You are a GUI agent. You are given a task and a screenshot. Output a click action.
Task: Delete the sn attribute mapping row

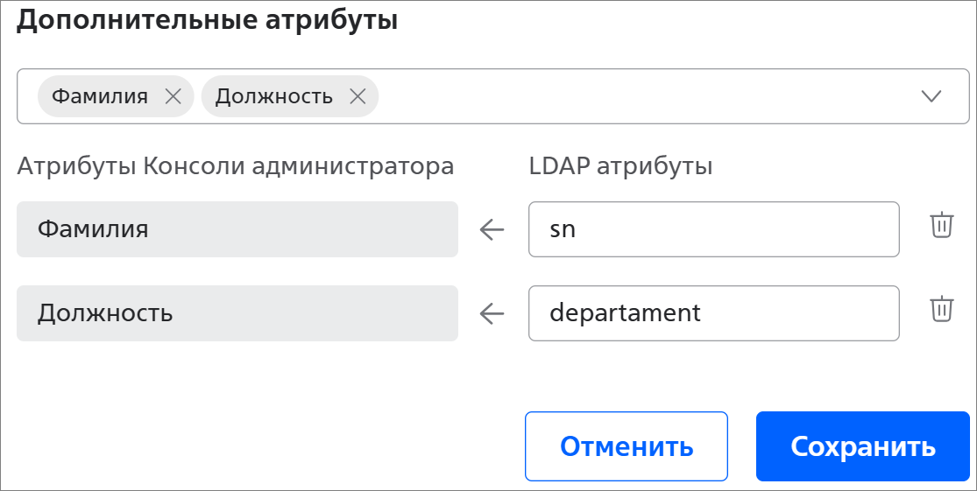[941, 226]
